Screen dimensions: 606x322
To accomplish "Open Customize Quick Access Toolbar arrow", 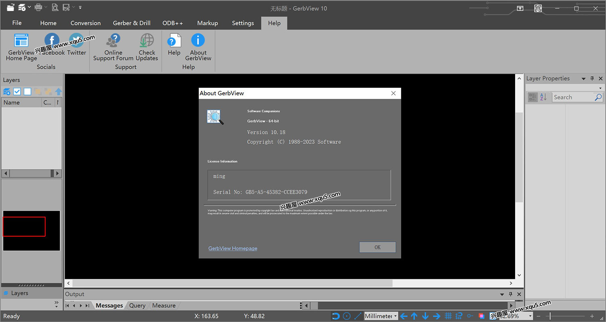I will [x=80, y=7].
